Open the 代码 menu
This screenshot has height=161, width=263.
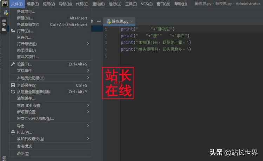click(82, 4)
